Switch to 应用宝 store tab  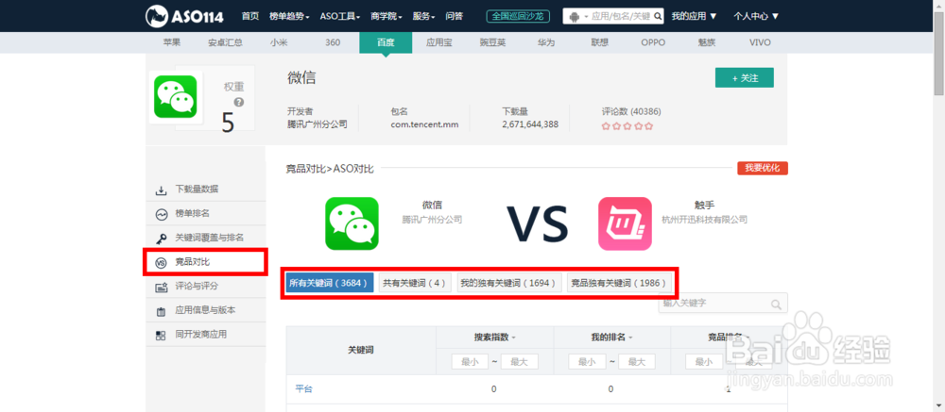439,42
